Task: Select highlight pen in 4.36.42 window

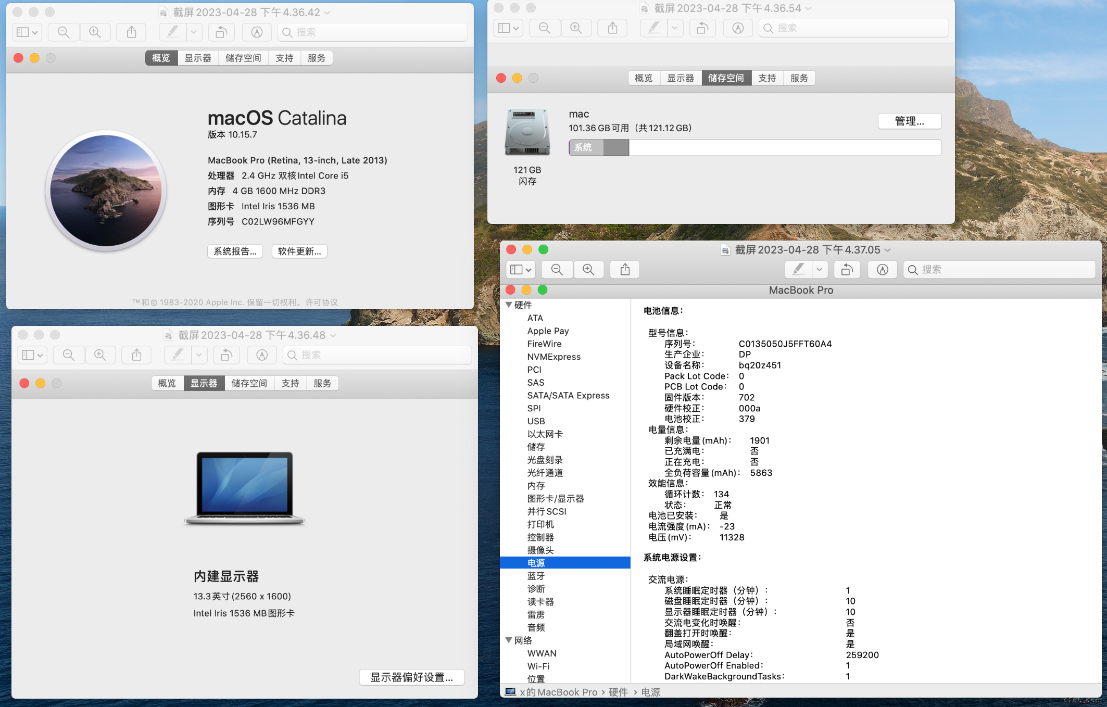Action: (173, 32)
